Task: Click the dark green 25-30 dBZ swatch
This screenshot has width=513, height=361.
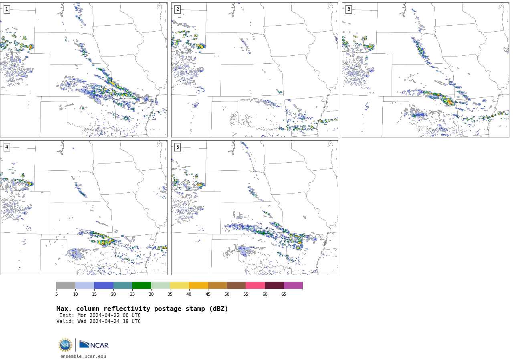Action: [141, 285]
